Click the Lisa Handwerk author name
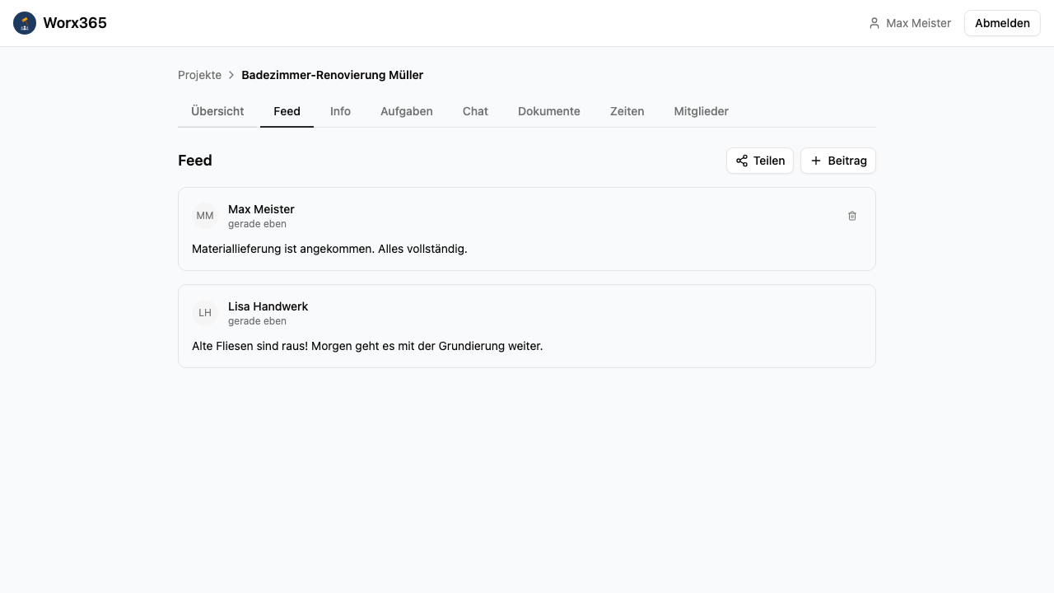The width and height of the screenshot is (1054, 593). coord(268,306)
